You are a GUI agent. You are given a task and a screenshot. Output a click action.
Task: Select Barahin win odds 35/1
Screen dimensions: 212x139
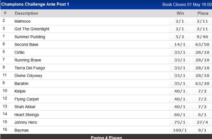[180, 84]
